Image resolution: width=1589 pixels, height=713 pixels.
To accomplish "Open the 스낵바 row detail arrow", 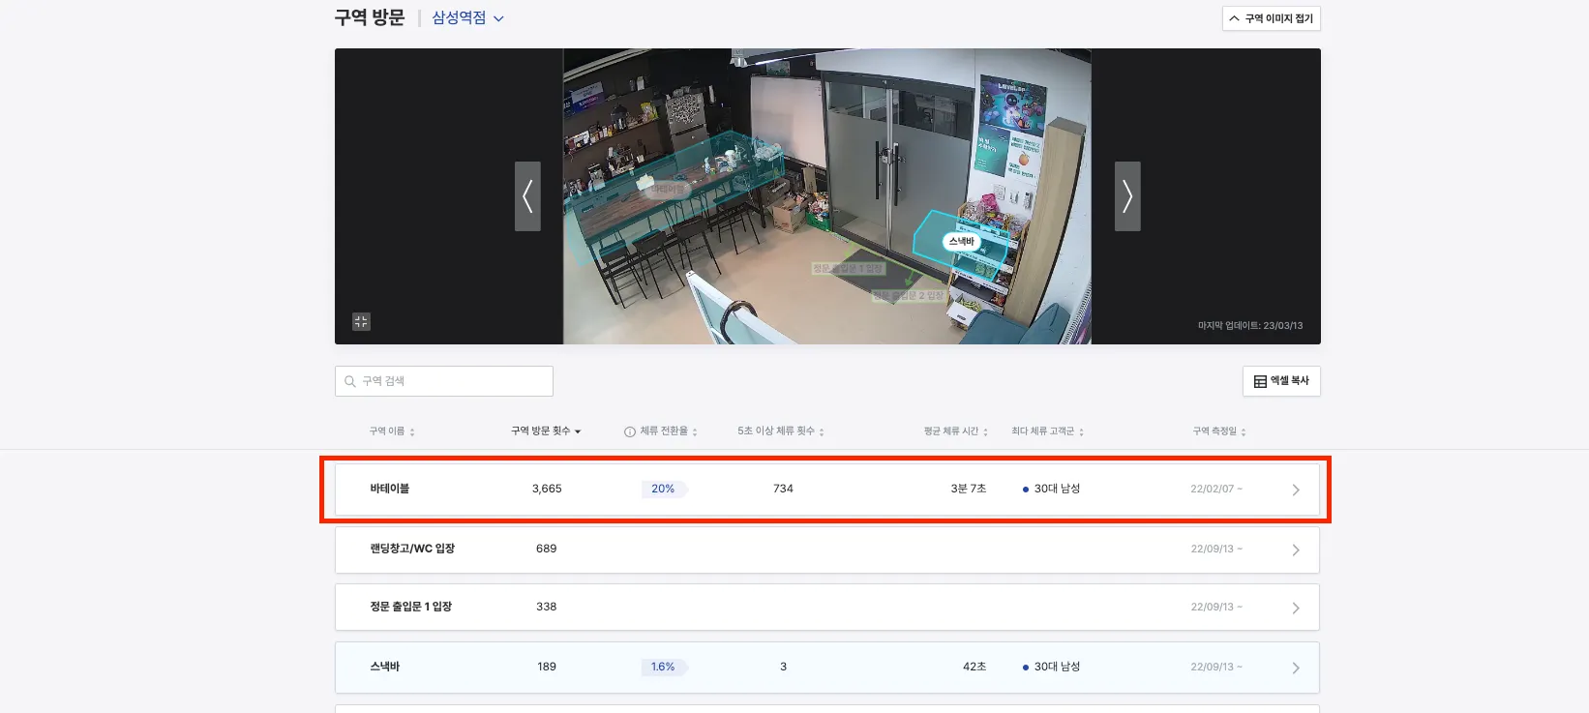I will click(x=1296, y=668).
